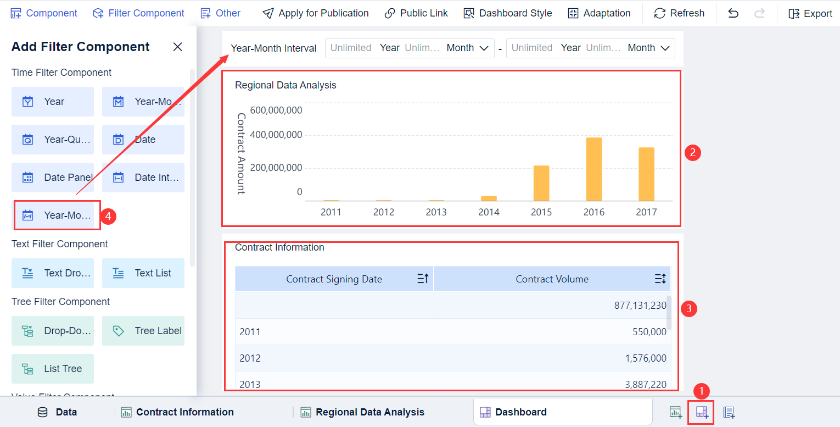Image resolution: width=840 pixels, height=427 pixels.
Task: Click the Apply for Publication button
Action: coord(315,13)
